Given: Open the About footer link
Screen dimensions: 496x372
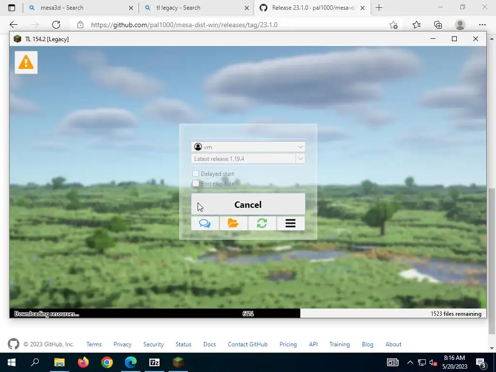Looking at the screenshot, I should click(393, 344).
